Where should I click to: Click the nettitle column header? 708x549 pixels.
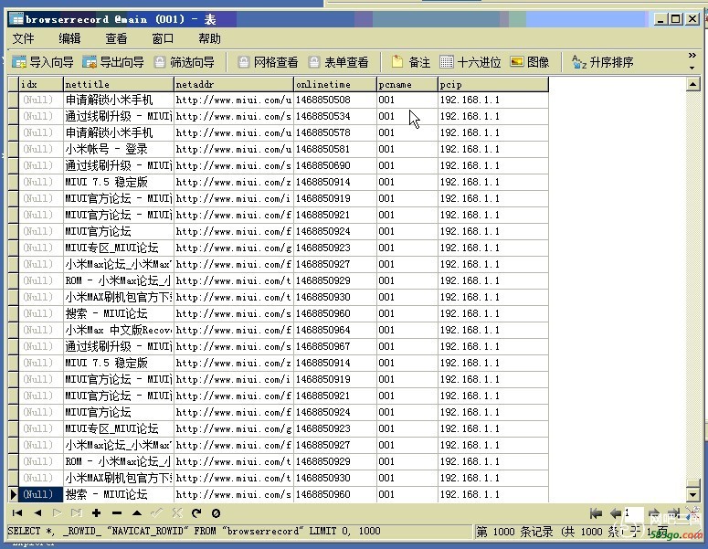(119, 84)
